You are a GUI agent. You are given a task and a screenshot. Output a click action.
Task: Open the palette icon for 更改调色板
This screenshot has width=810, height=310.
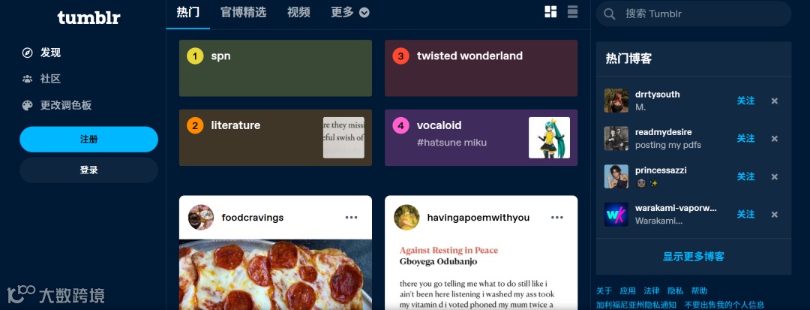click(28, 105)
